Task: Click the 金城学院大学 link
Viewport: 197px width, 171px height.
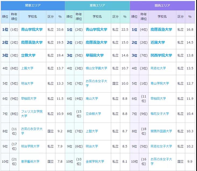Action: click(95, 162)
